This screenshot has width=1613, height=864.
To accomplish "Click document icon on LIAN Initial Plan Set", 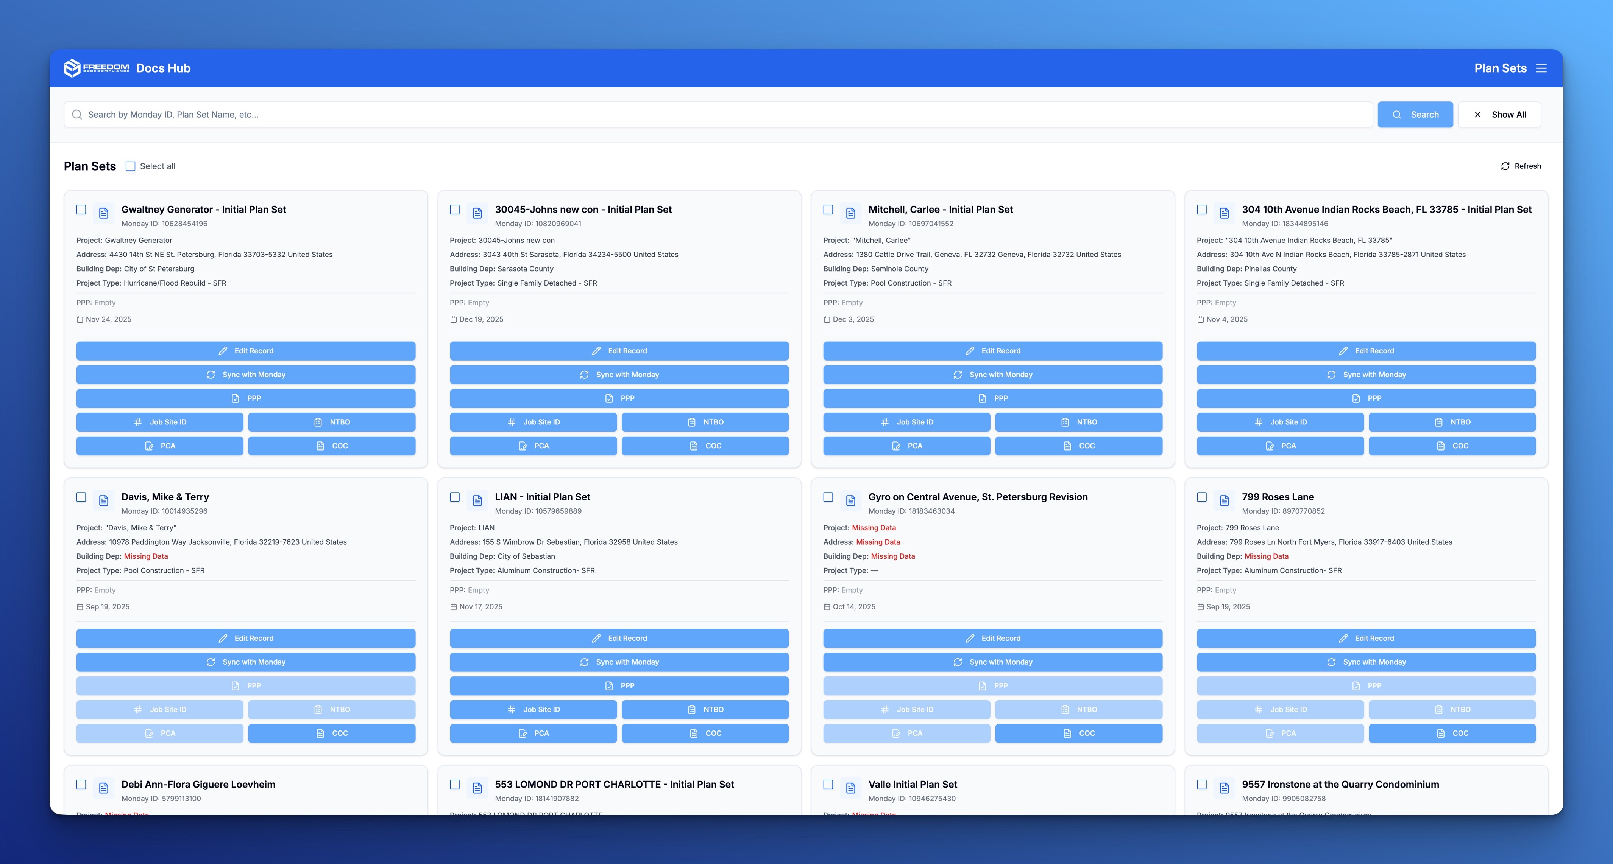I will coord(477,500).
